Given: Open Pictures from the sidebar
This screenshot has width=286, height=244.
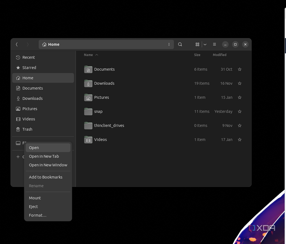Looking at the screenshot, I should (29, 108).
